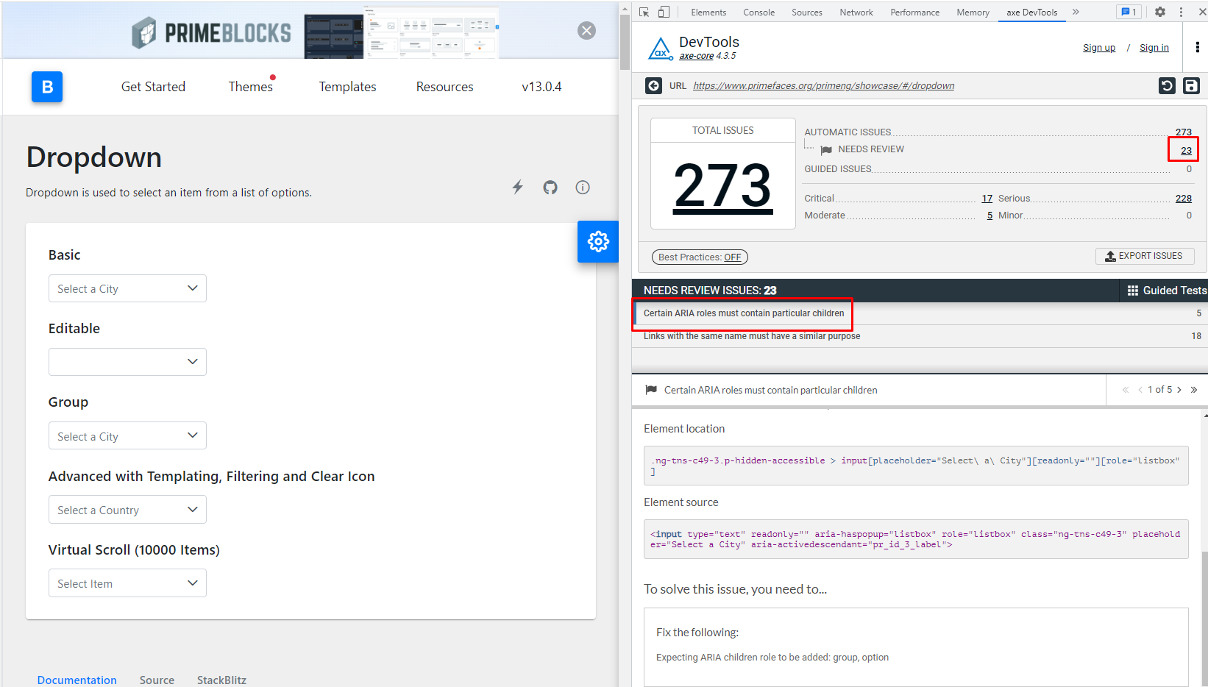Viewport: 1208px width, 687px height.
Task: Toggle Best Practices off setting
Action: (699, 257)
